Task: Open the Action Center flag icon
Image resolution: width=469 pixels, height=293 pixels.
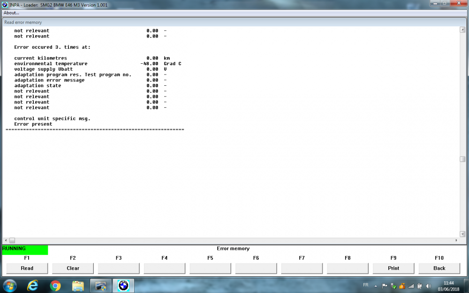Action: click(x=385, y=286)
